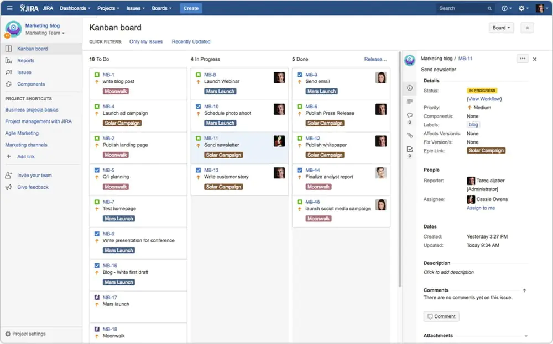The height and width of the screenshot is (344, 553).
Task: Open the issue more-actions ellipsis menu
Action: pyautogui.click(x=522, y=58)
